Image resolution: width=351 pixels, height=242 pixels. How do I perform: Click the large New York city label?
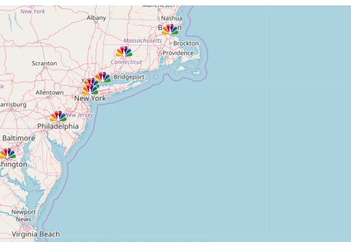point(90,98)
